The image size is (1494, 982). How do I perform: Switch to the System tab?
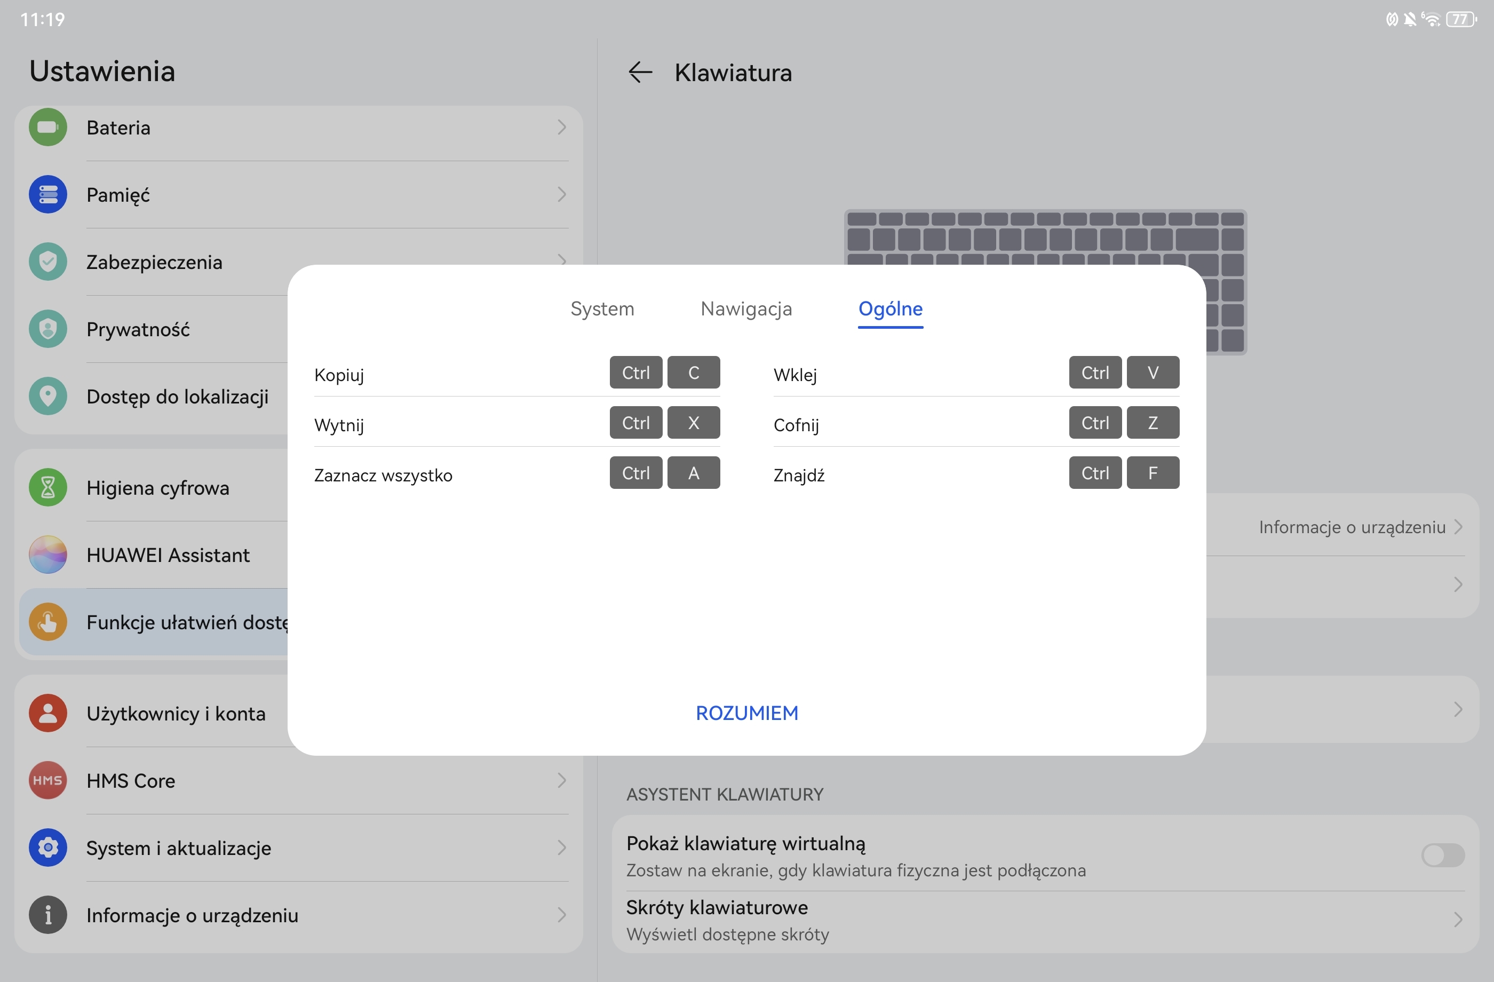pos(602,309)
